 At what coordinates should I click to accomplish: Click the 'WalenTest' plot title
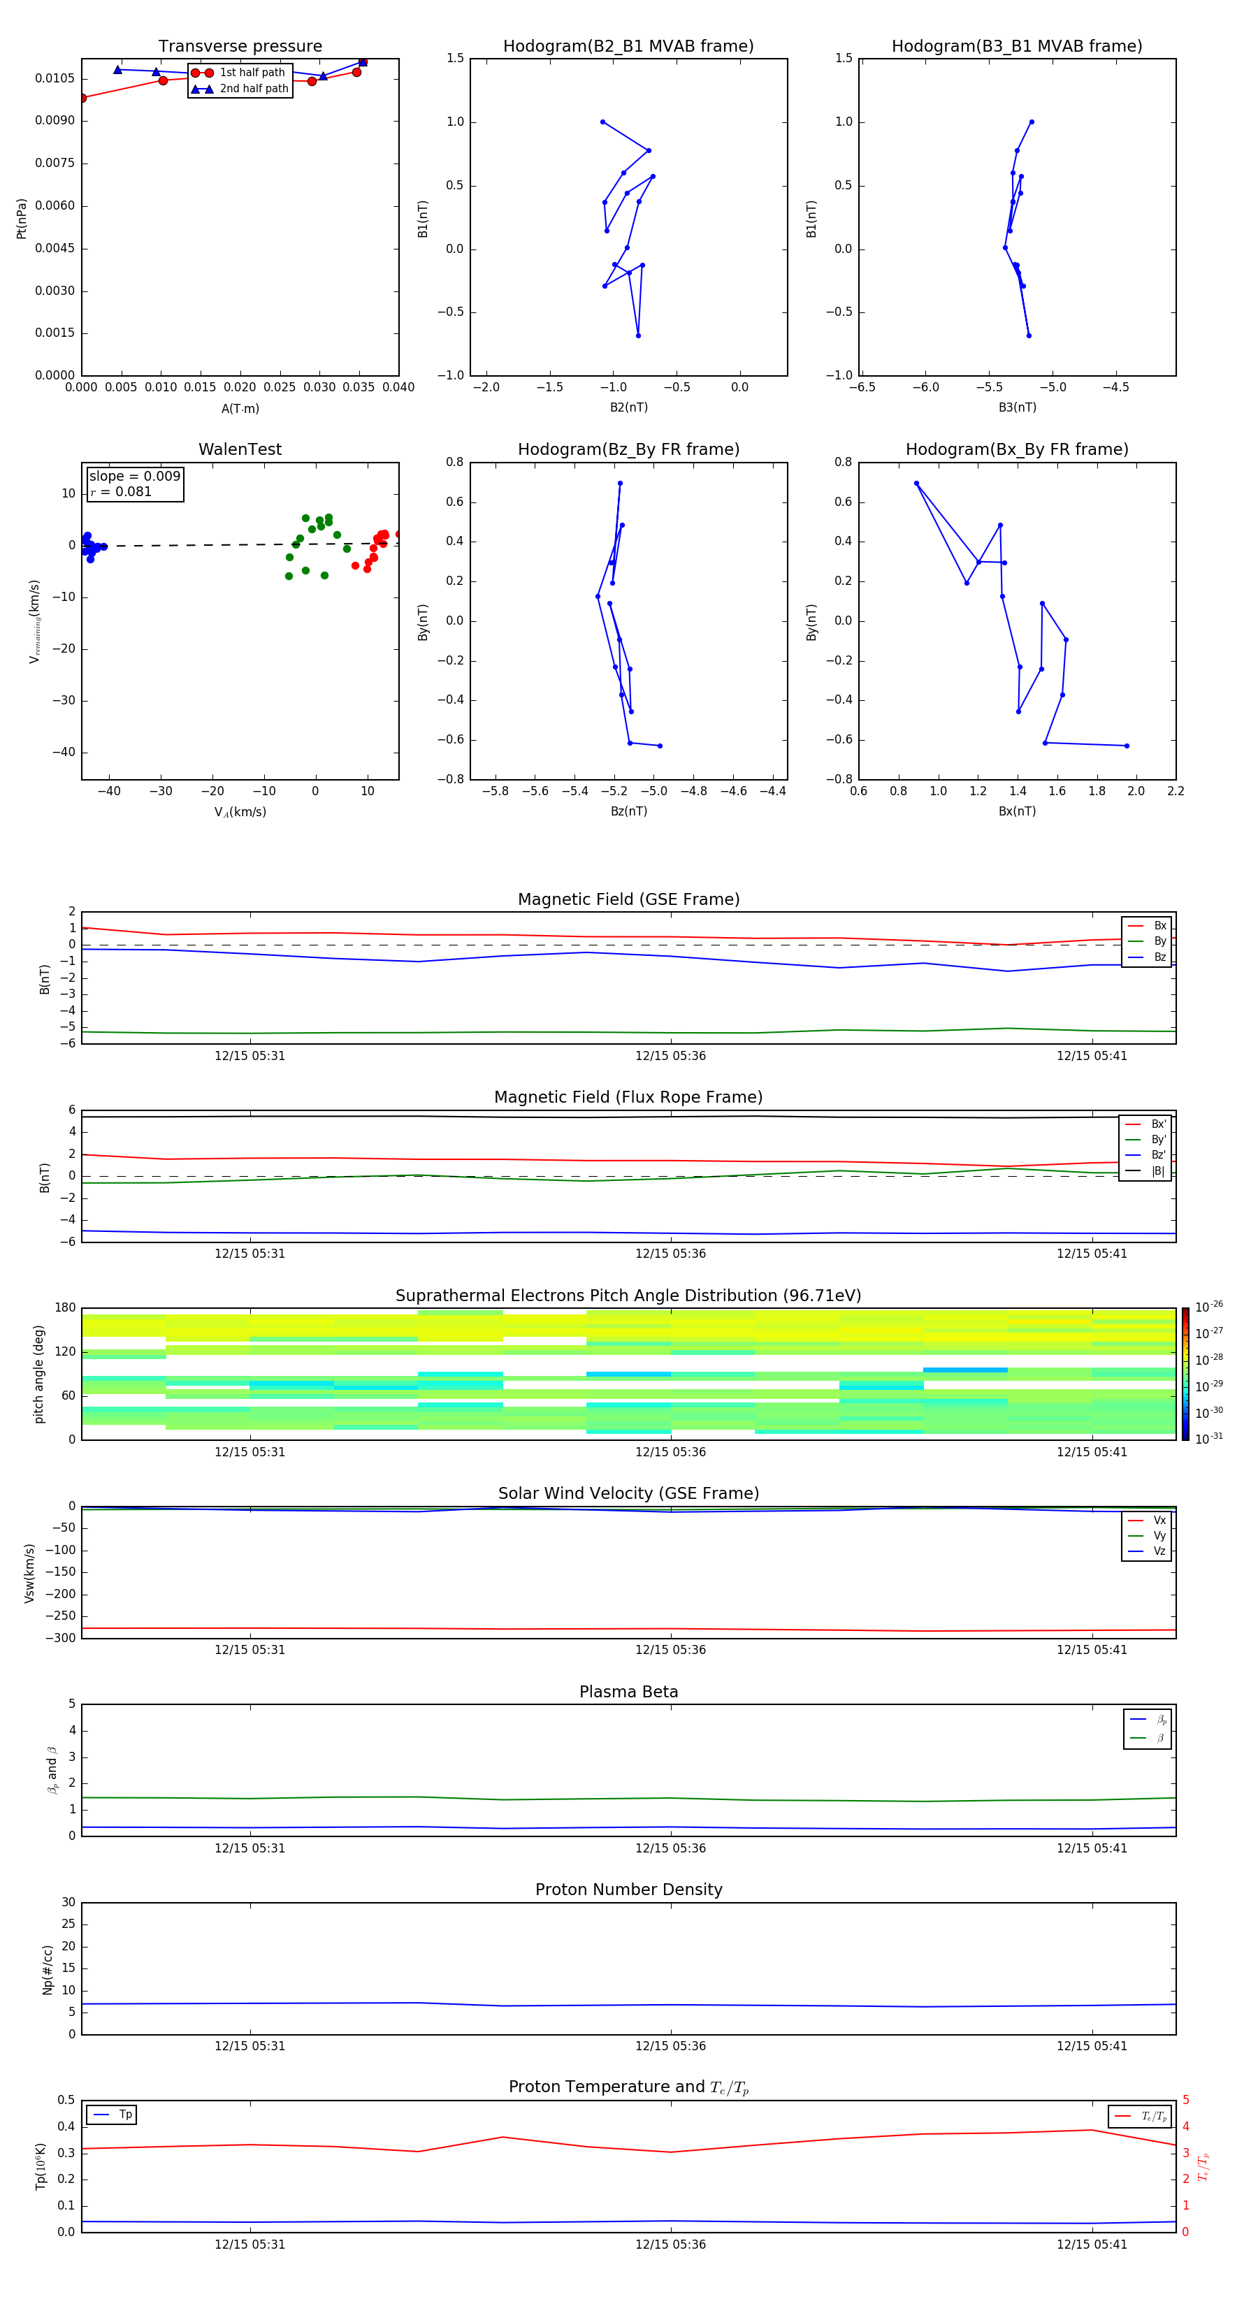[x=240, y=449]
